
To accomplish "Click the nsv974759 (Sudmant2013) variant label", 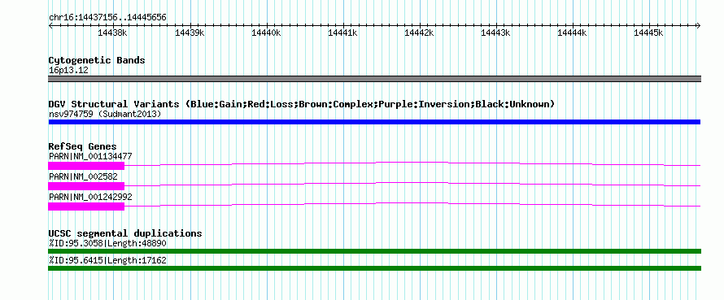I will pos(105,114).
